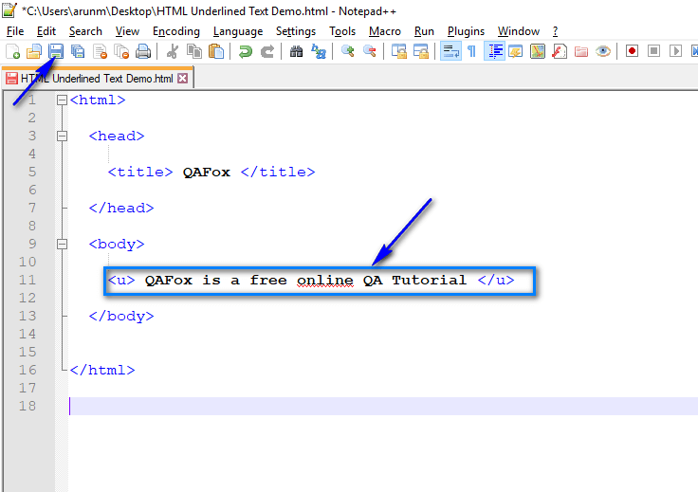
Task: Save the file with the floppy icon
Action: tap(56, 51)
